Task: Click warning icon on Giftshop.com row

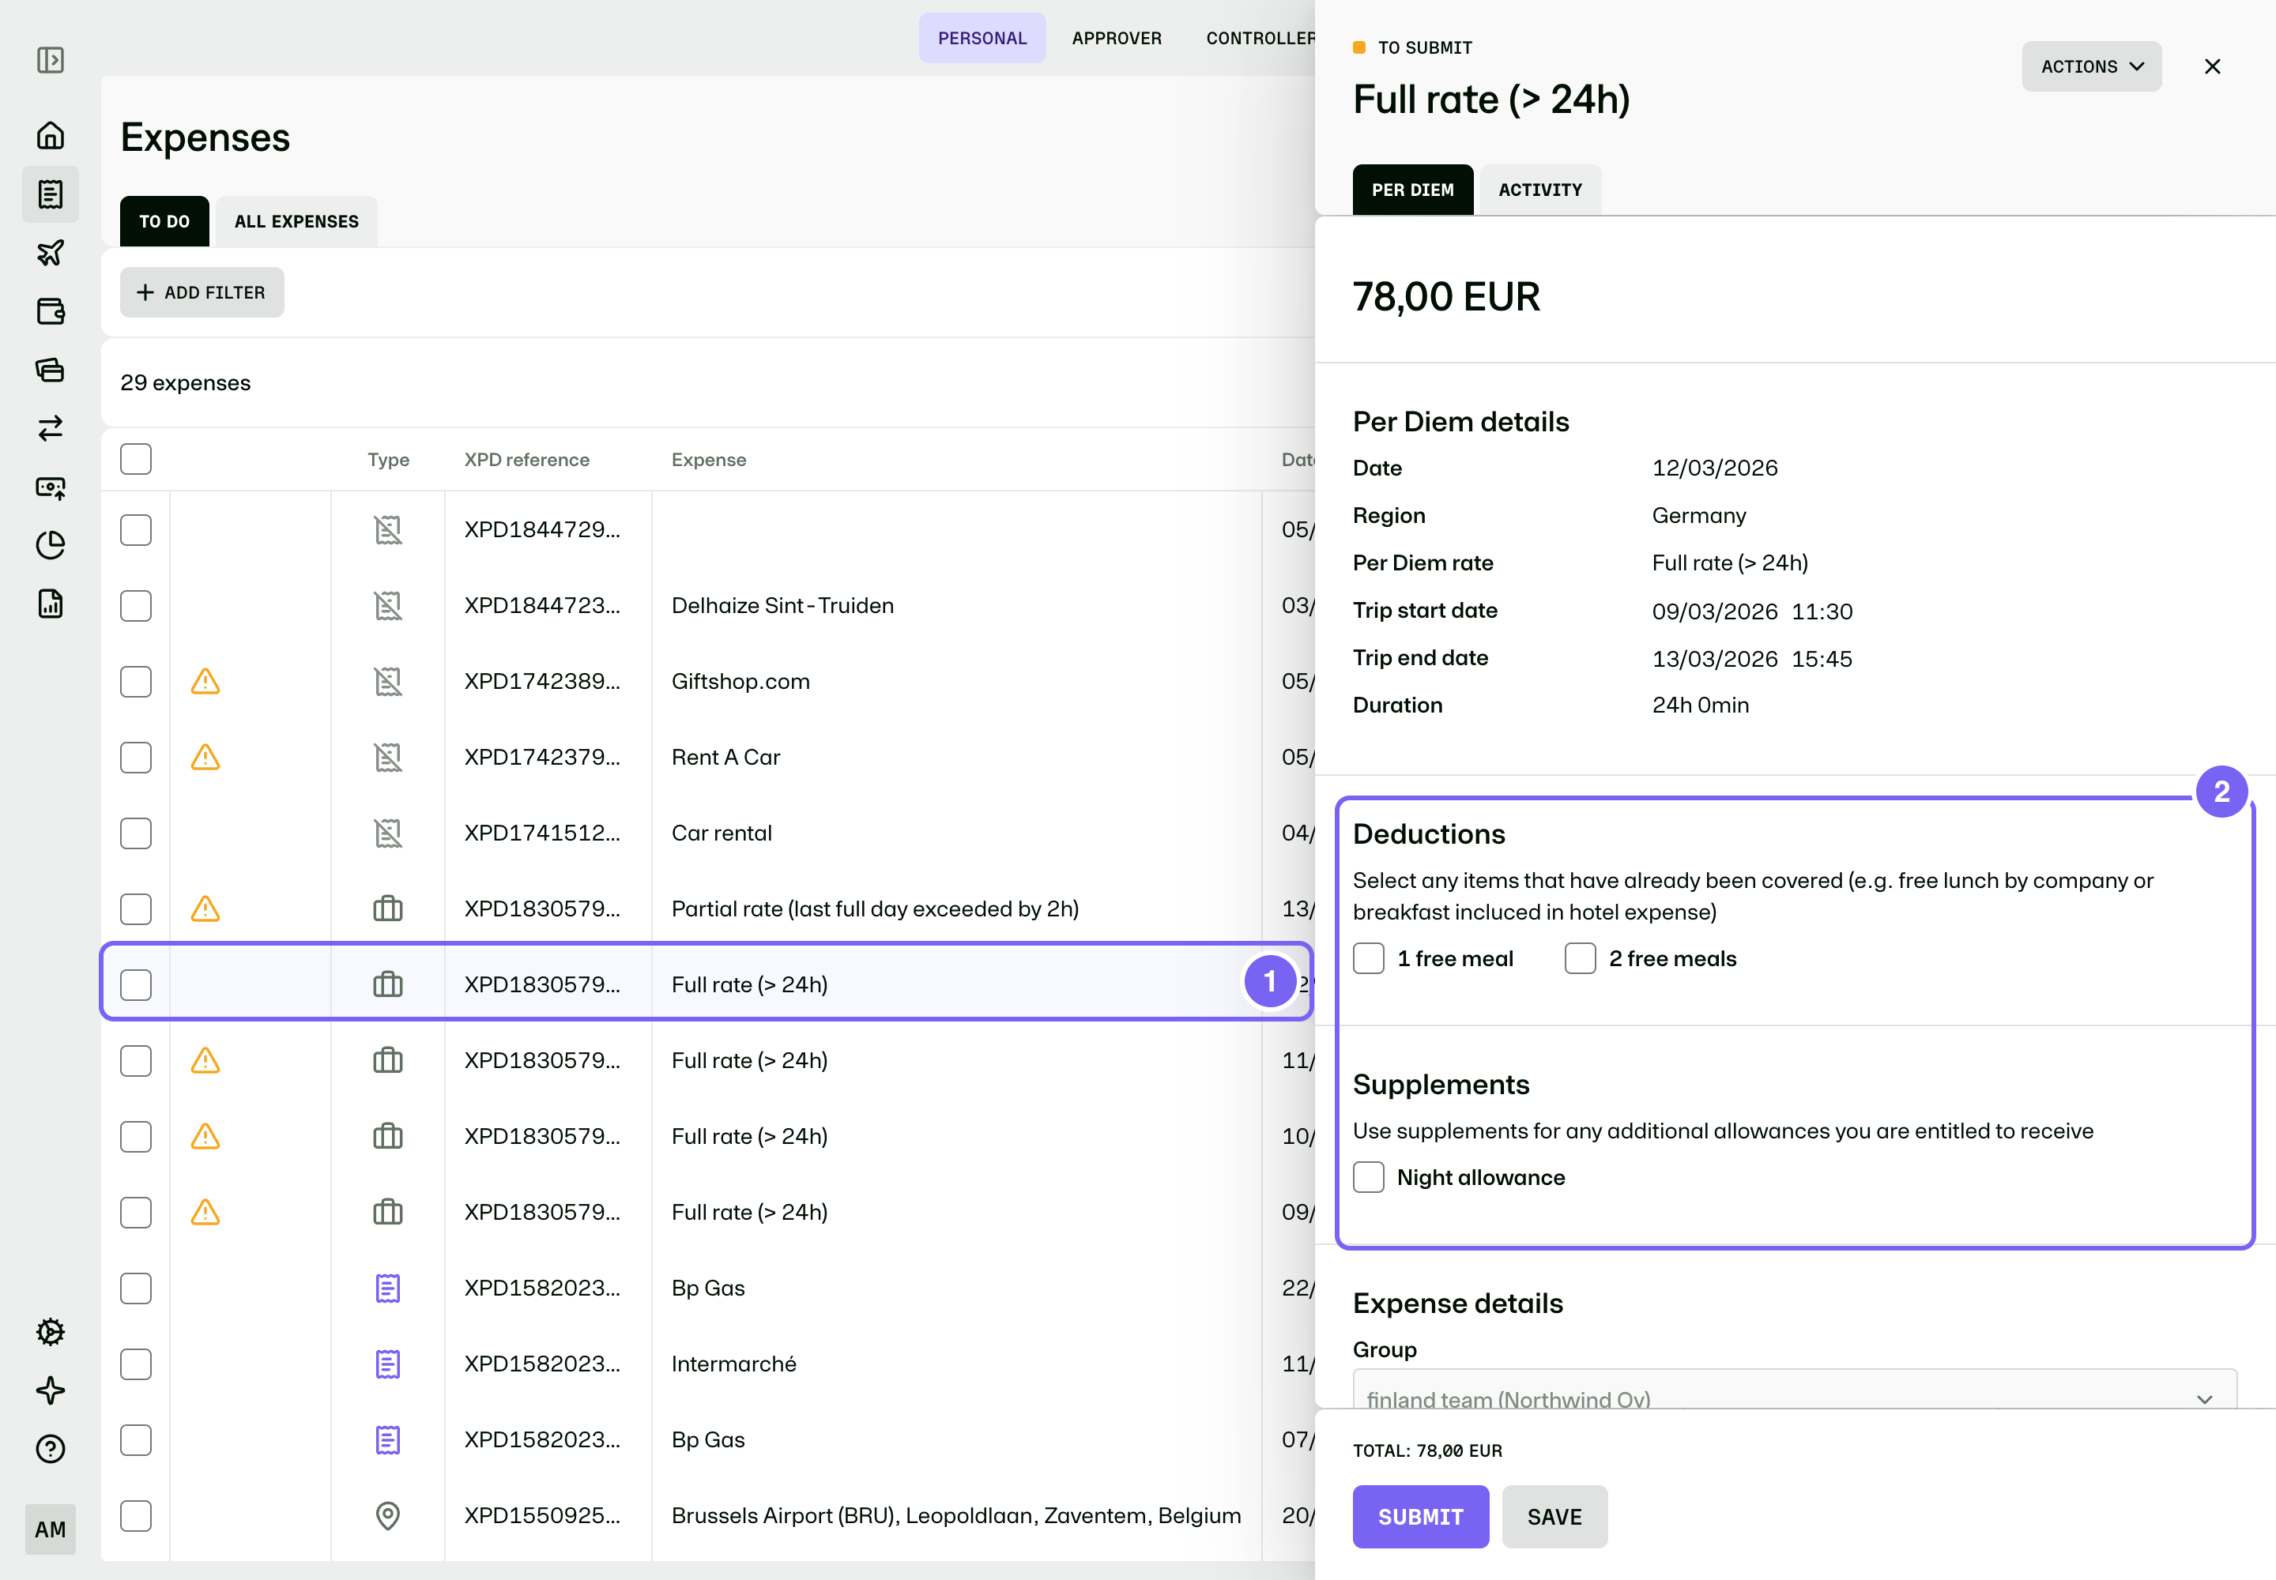Action: click(x=205, y=681)
